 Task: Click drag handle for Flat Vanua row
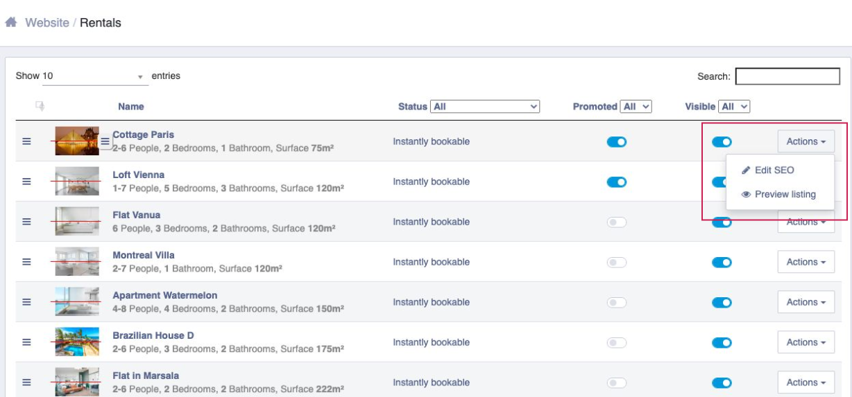pyautogui.click(x=26, y=222)
